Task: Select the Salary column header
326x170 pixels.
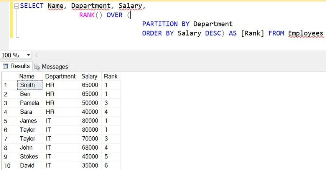Action: point(90,77)
